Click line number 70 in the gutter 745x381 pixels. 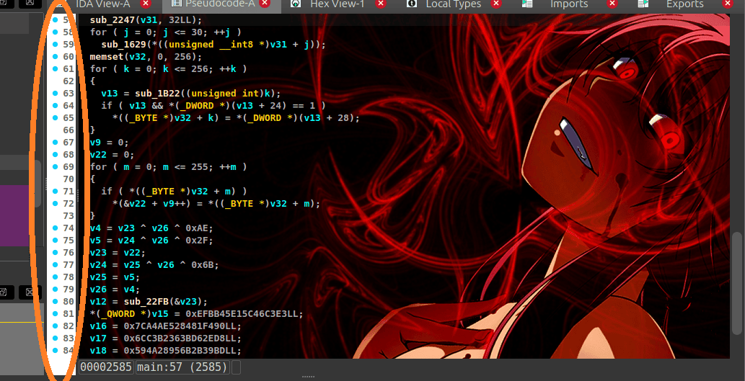click(x=69, y=179)
